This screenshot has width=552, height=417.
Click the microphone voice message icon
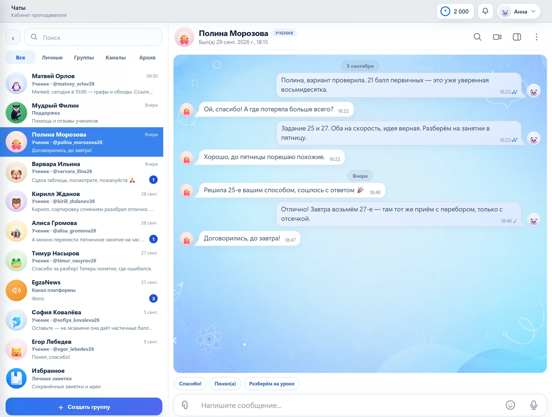point(533,405)
